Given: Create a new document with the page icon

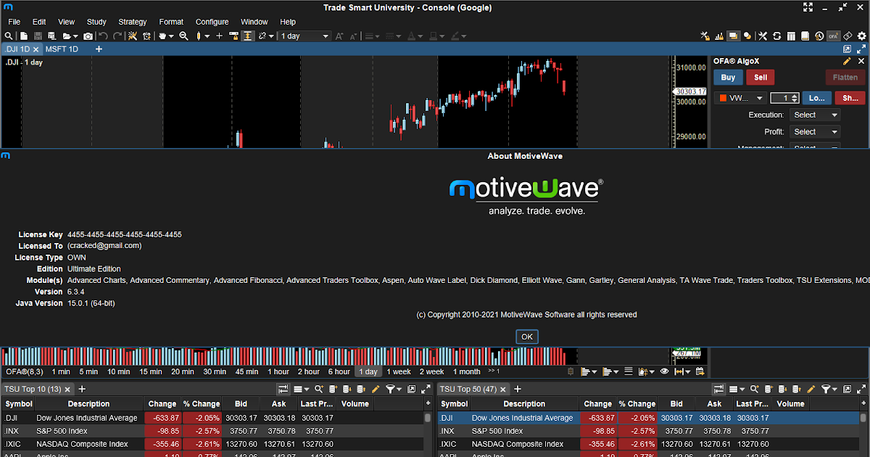Looking at the screenshot, I should (x=24, y=36).
